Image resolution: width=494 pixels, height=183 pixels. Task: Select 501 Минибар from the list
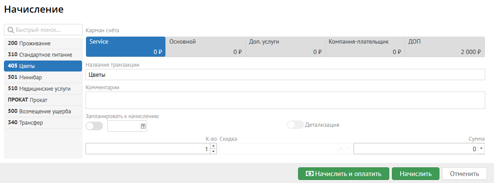(43, 78)
